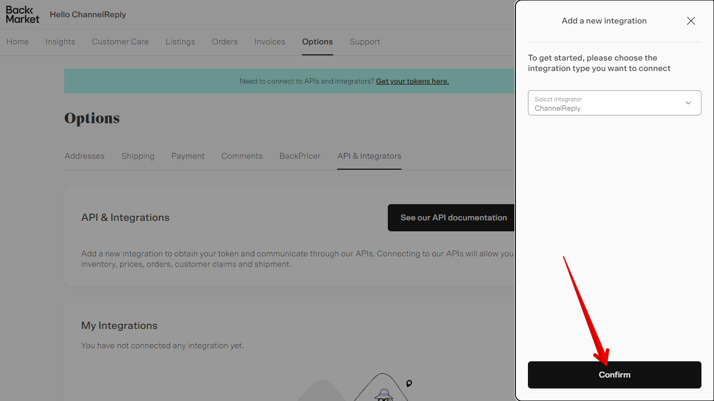Close the Add a new integration panel
Viewport: 714px width, 401px height.
coord(691,21)
